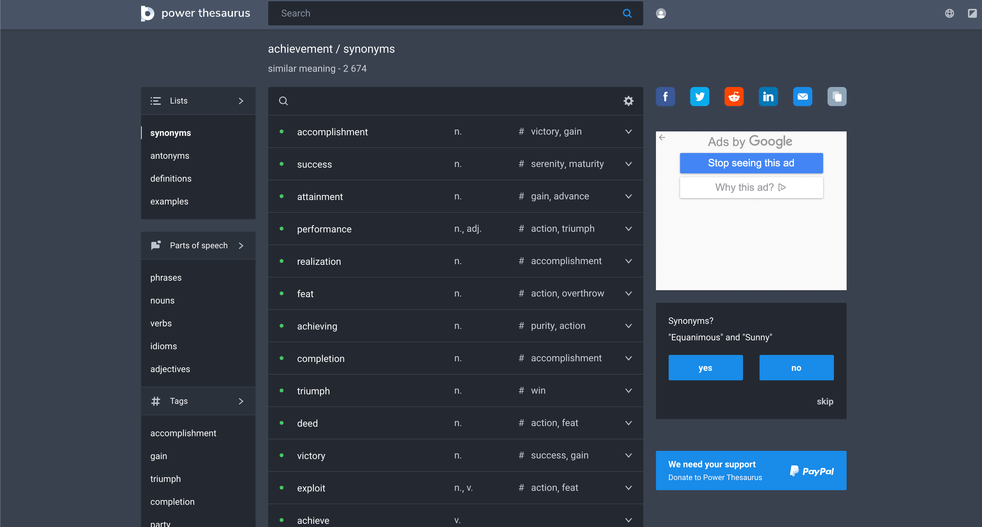Open list settings gear icon
This screenshot has height=527, width=982.
coord(628,101)
